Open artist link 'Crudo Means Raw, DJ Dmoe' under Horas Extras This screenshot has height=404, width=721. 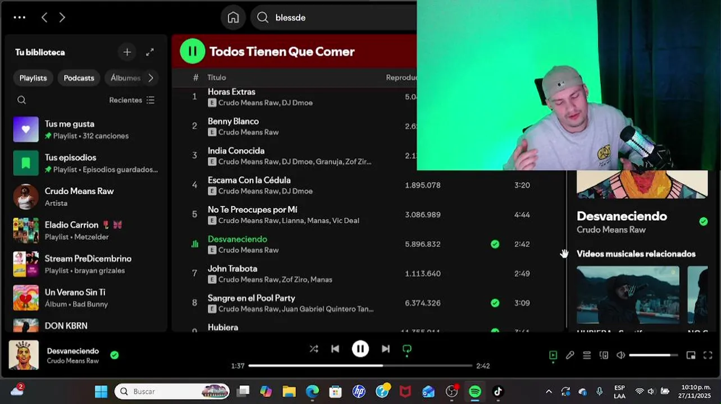coord(266,103)
